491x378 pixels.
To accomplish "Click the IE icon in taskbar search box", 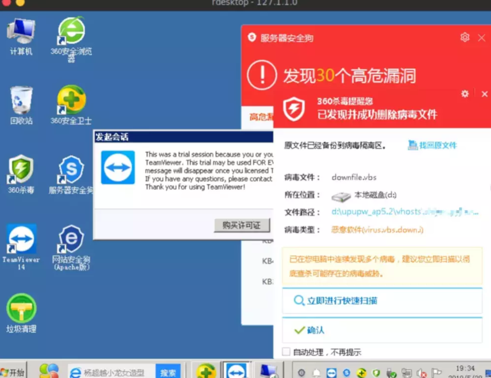I will click(75, 373).
